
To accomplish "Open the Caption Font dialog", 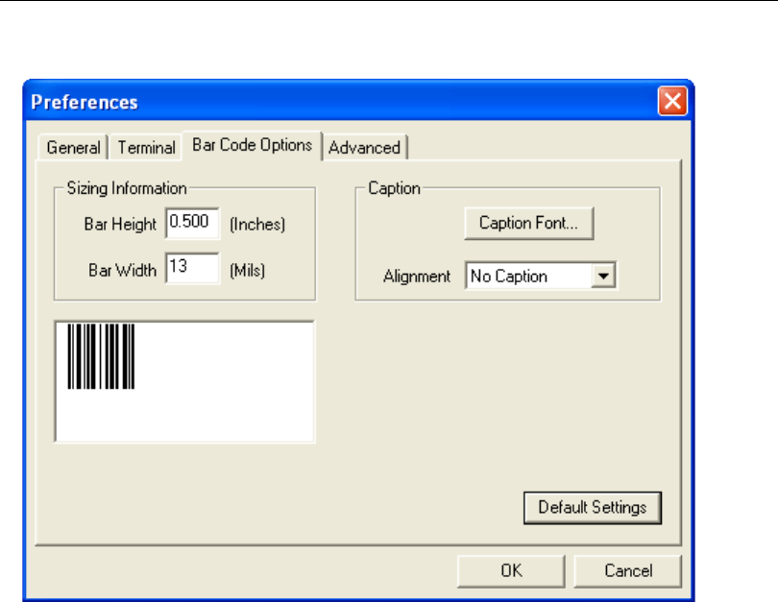I will click(528, 224).
